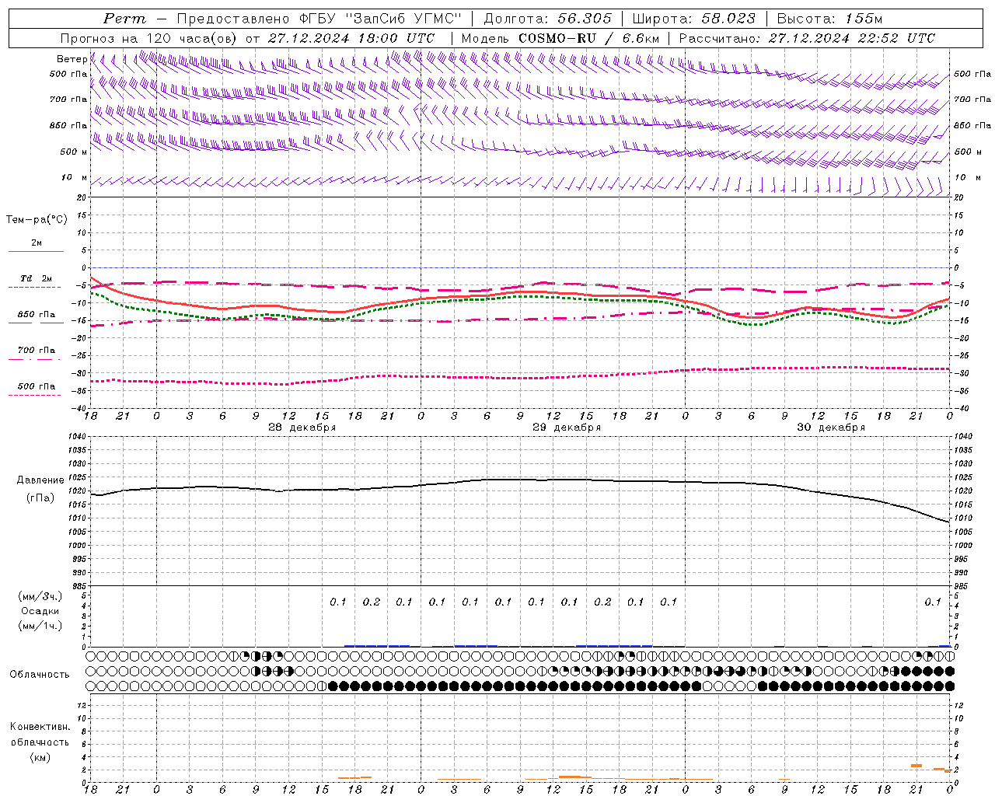995x796 pixels.
Task: Click the "(гПа)" unit under Давление
Action: pyautogui.click(x=40, y=497)
